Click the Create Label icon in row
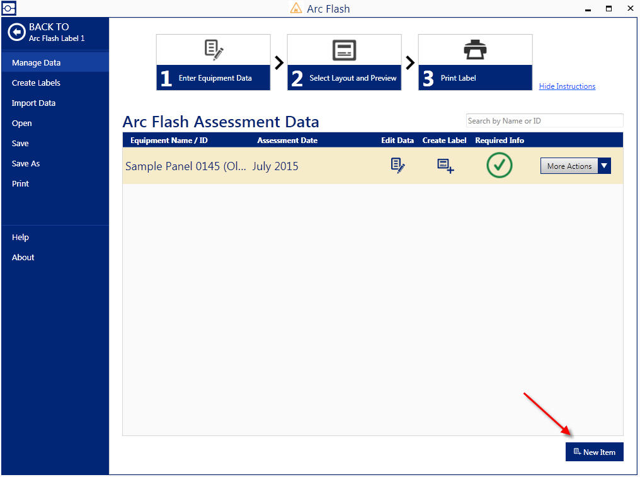 [x=445, y=166]
